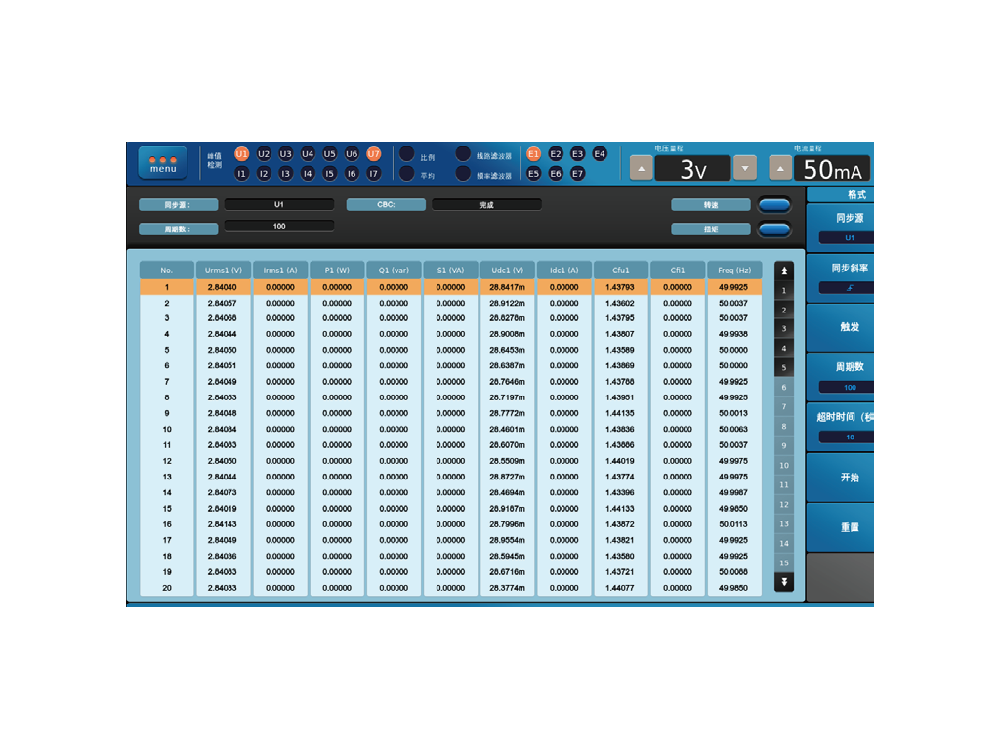Screen dimensions: 1000x750
Task: Click the U7 highlighted channel indicator
Action: coord(374,154)
